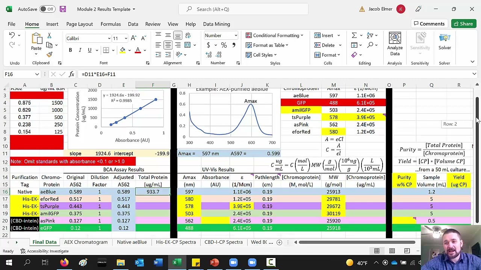Screen dimensions: 481x270
Task: Click the Find & Select magnifier icon
Action: coord(370,45)
